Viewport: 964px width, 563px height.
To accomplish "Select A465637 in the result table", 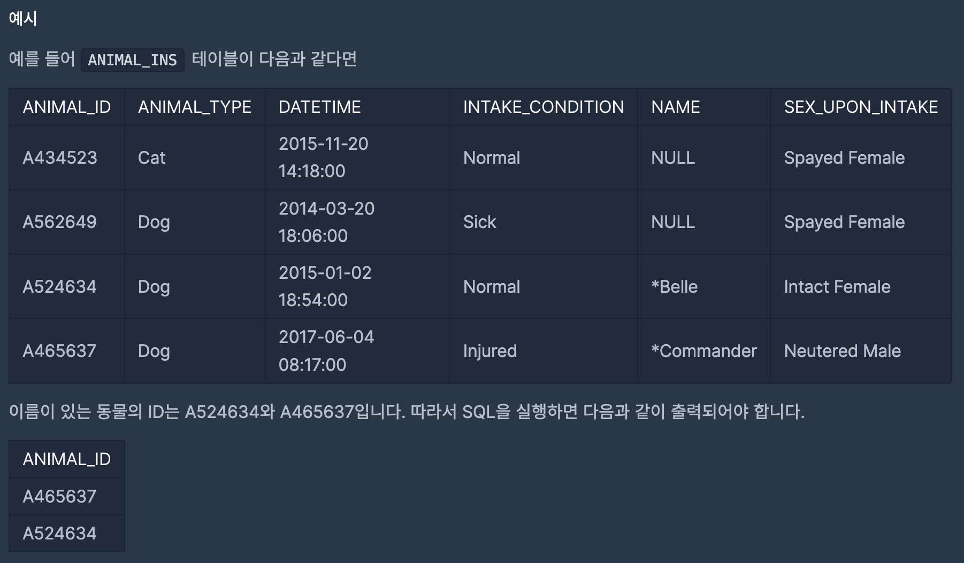I will click(x=67, y=497).
